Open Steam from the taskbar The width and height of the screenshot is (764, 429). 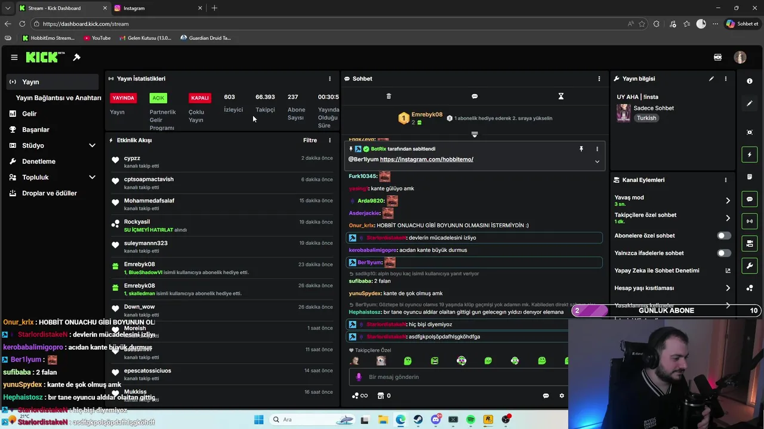coord(418,419)
